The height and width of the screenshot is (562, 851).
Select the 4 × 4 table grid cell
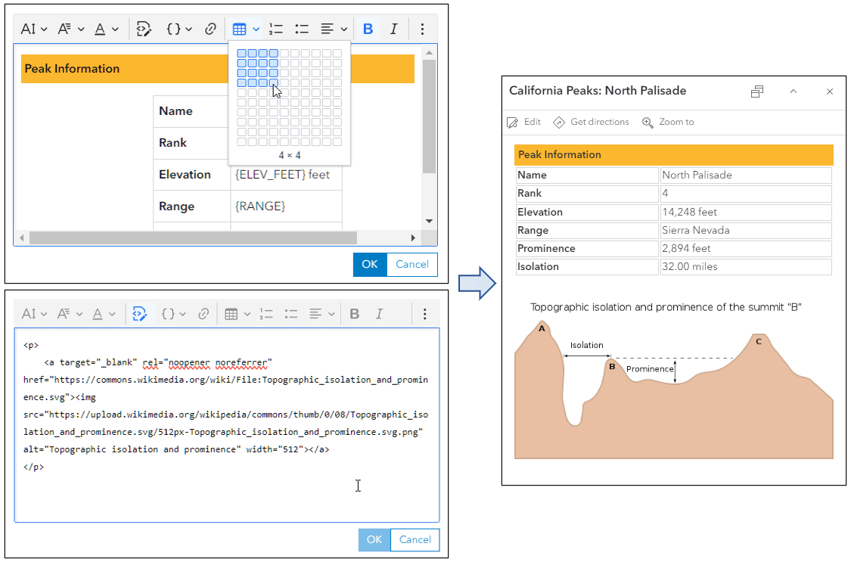[x=274, y=83]
